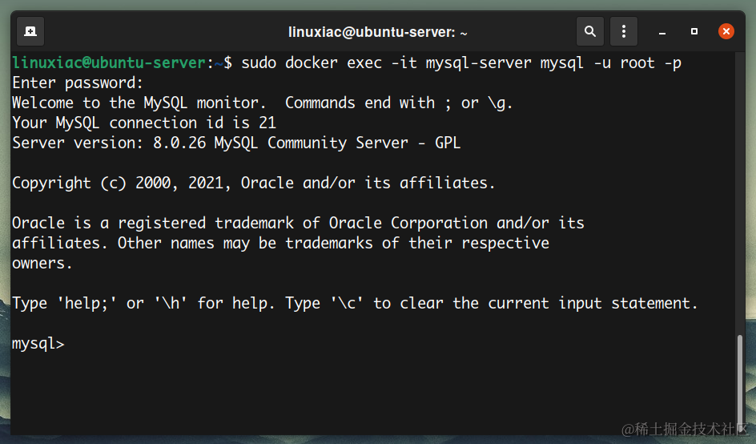Click 'Your MySQL connection id is 21'

click(x=144, y=123)
